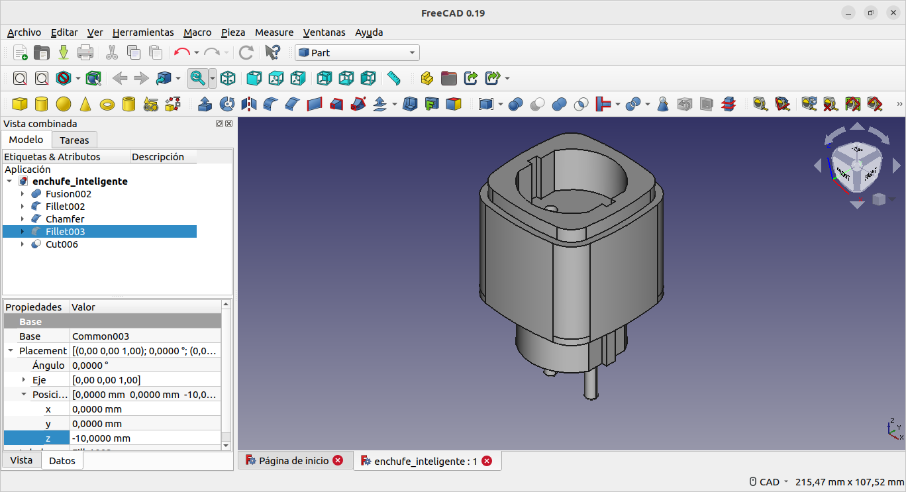Click the Extrude tool icon
Viewport: 906px width, 492px height.
click(x=205, y=104)
